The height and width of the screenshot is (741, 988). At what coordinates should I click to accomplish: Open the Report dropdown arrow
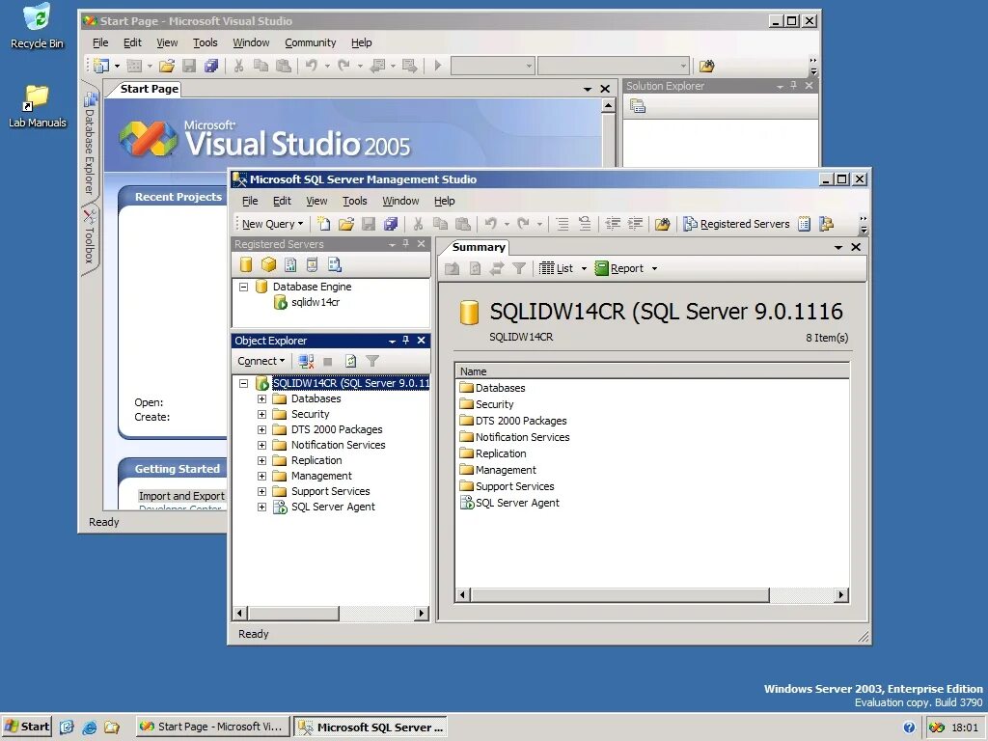click(x=655, y=268)
